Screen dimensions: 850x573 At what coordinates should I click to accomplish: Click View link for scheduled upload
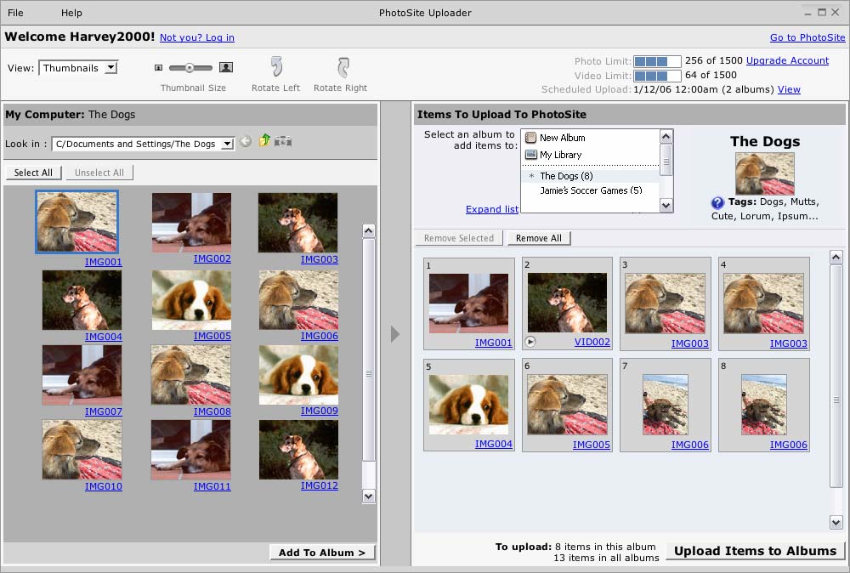pyautogui.click(x=789, y=89)
